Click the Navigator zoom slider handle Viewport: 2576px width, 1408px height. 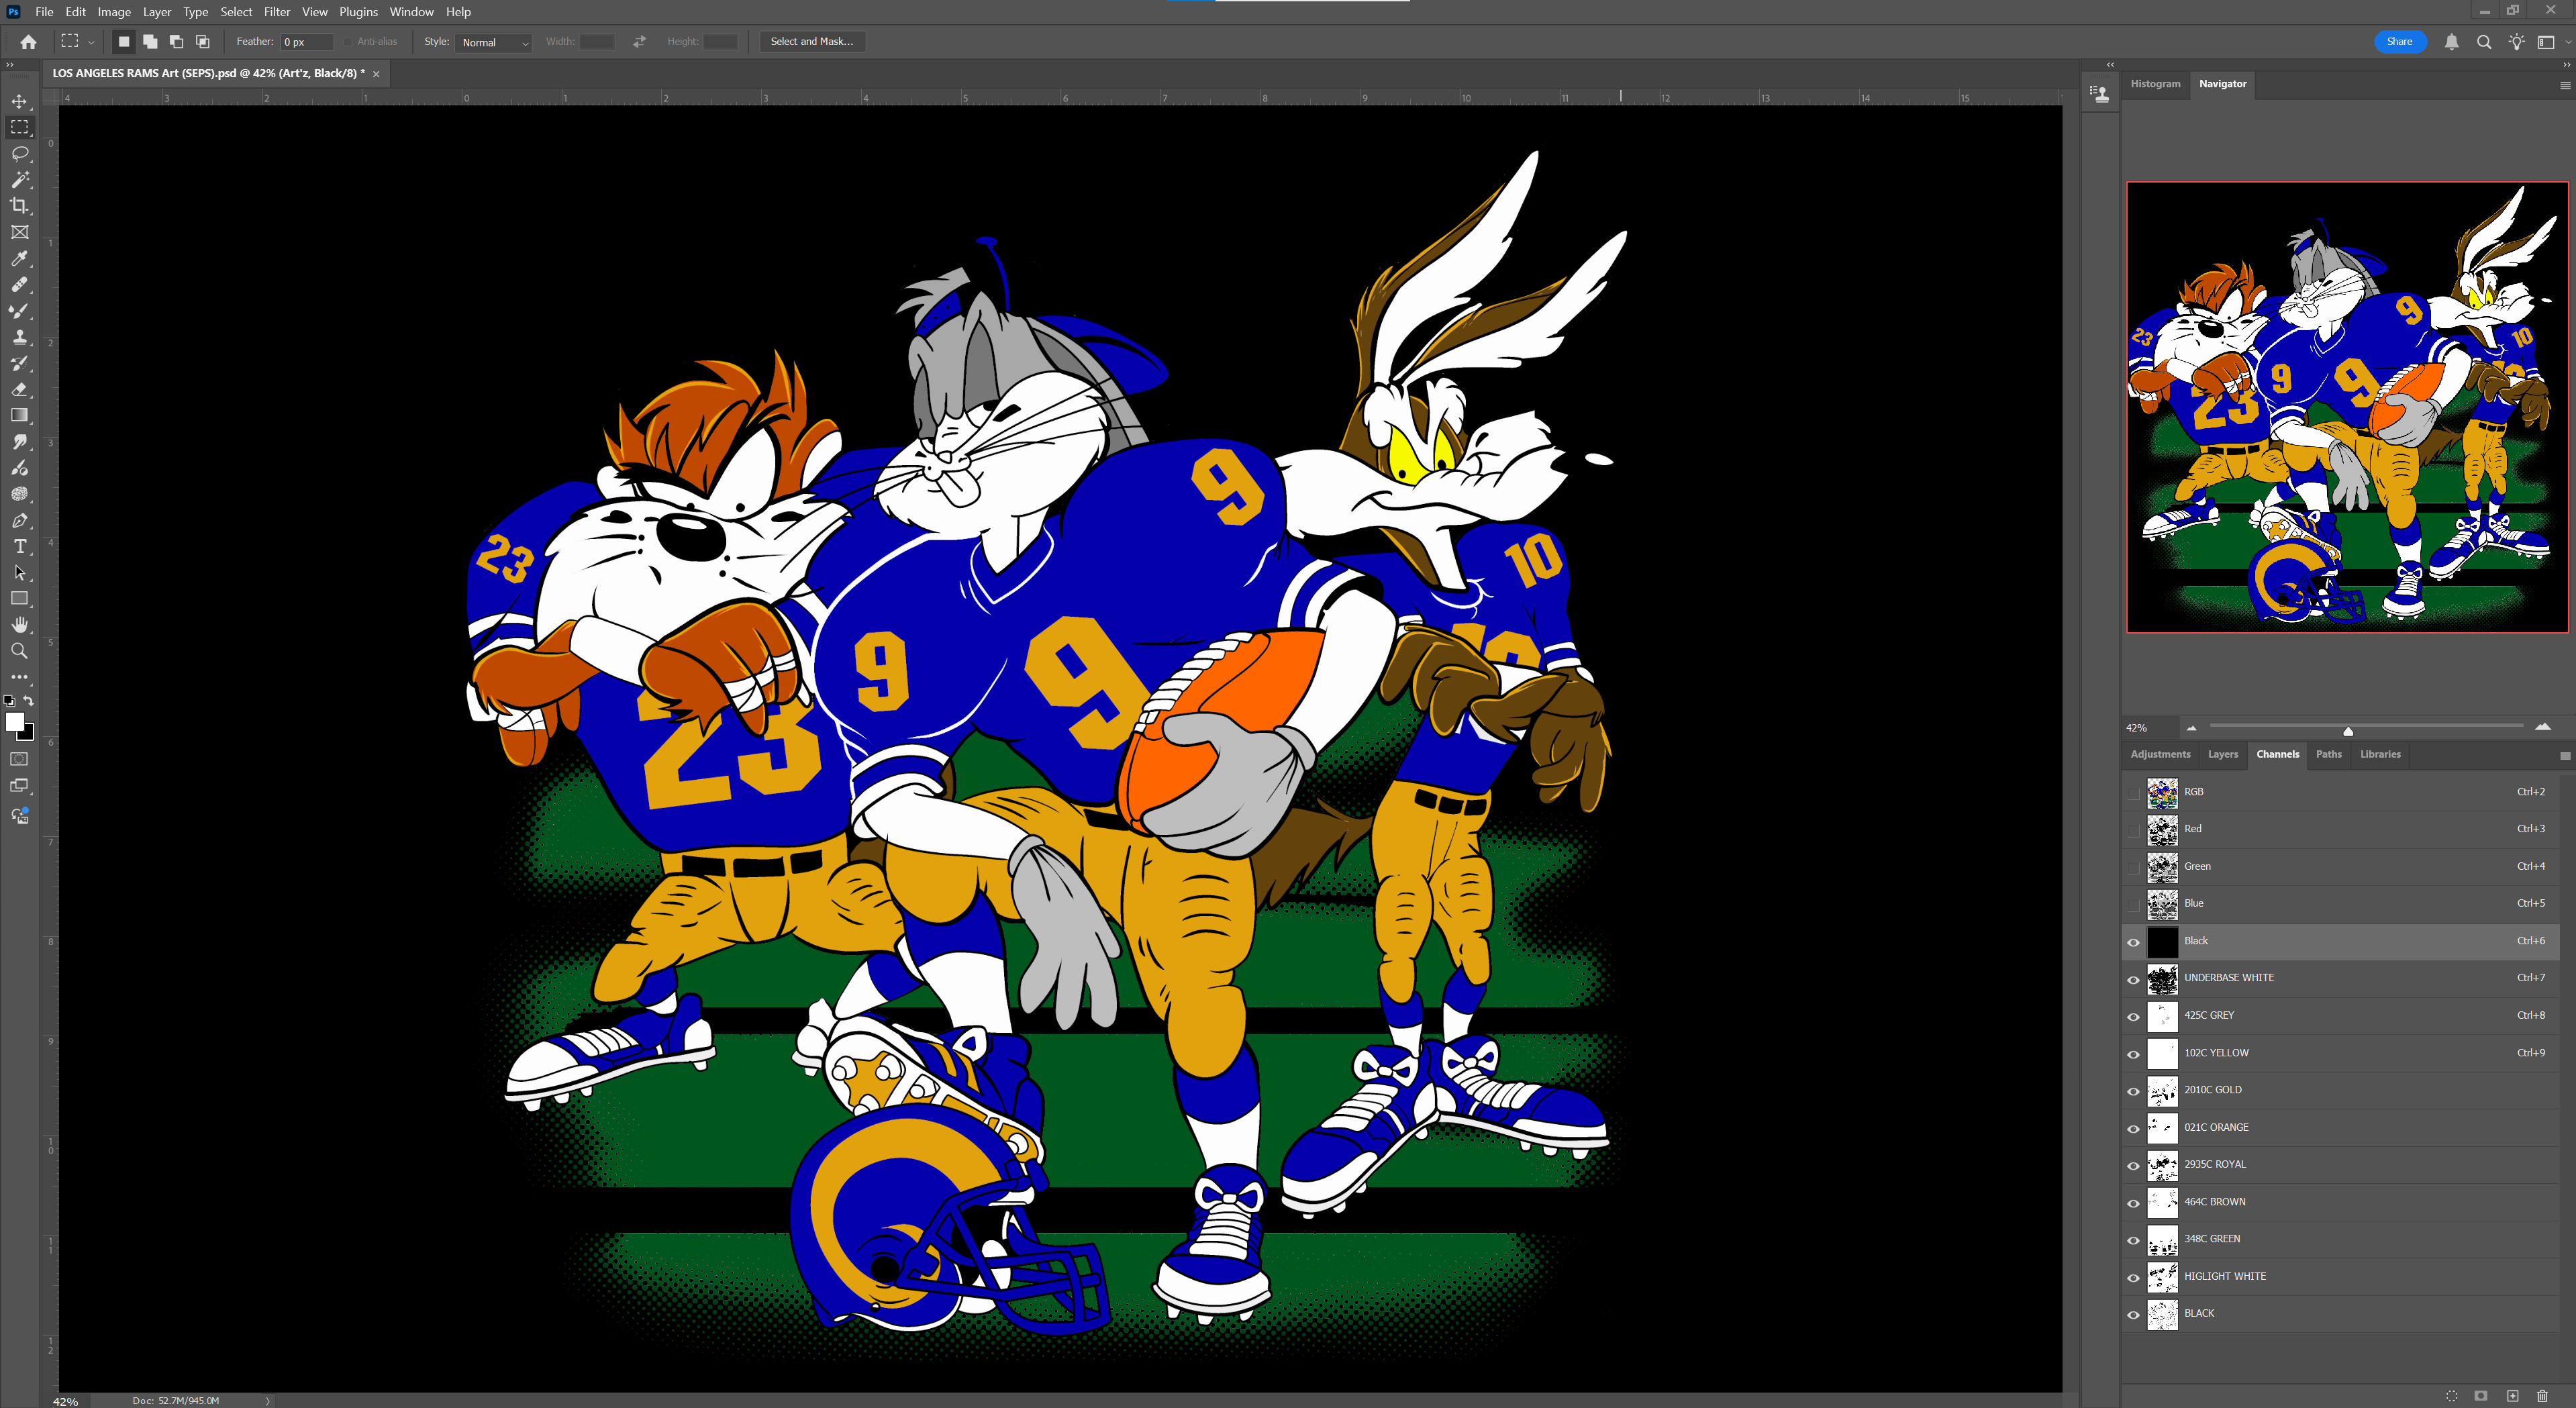coord(2348,730)
